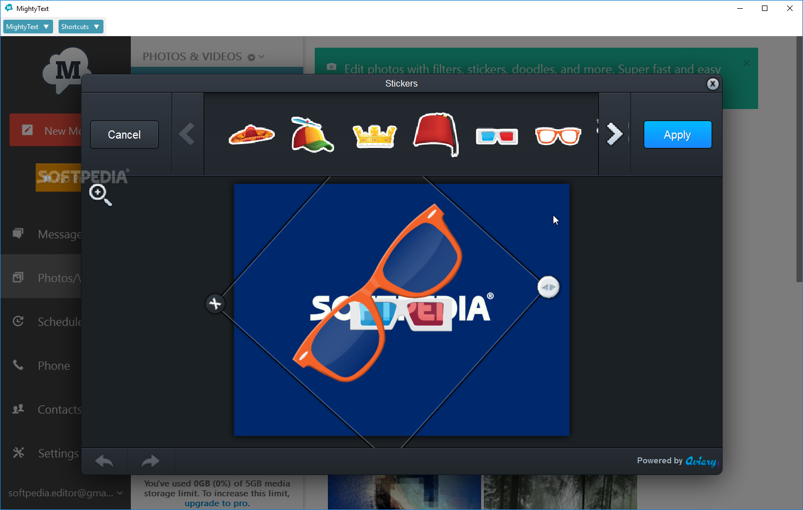Open Photos & Videos settings gear dropdown

[255, 57]
